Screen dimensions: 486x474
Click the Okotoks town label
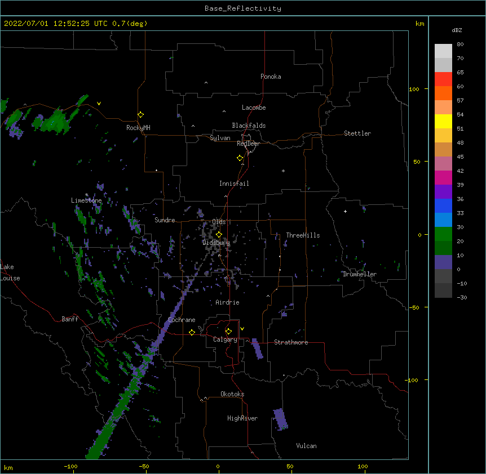coord(232,394)
